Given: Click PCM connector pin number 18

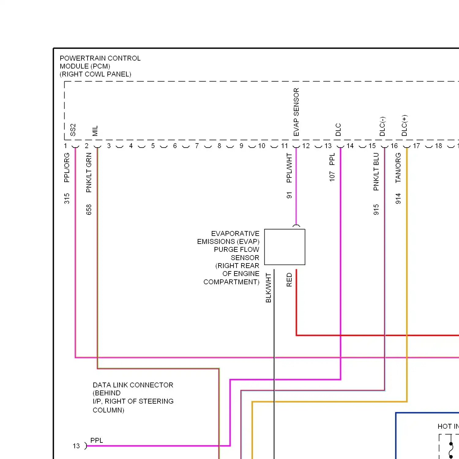Looking at the screenshot, I should pyautogui.click(x=438, y=146).
